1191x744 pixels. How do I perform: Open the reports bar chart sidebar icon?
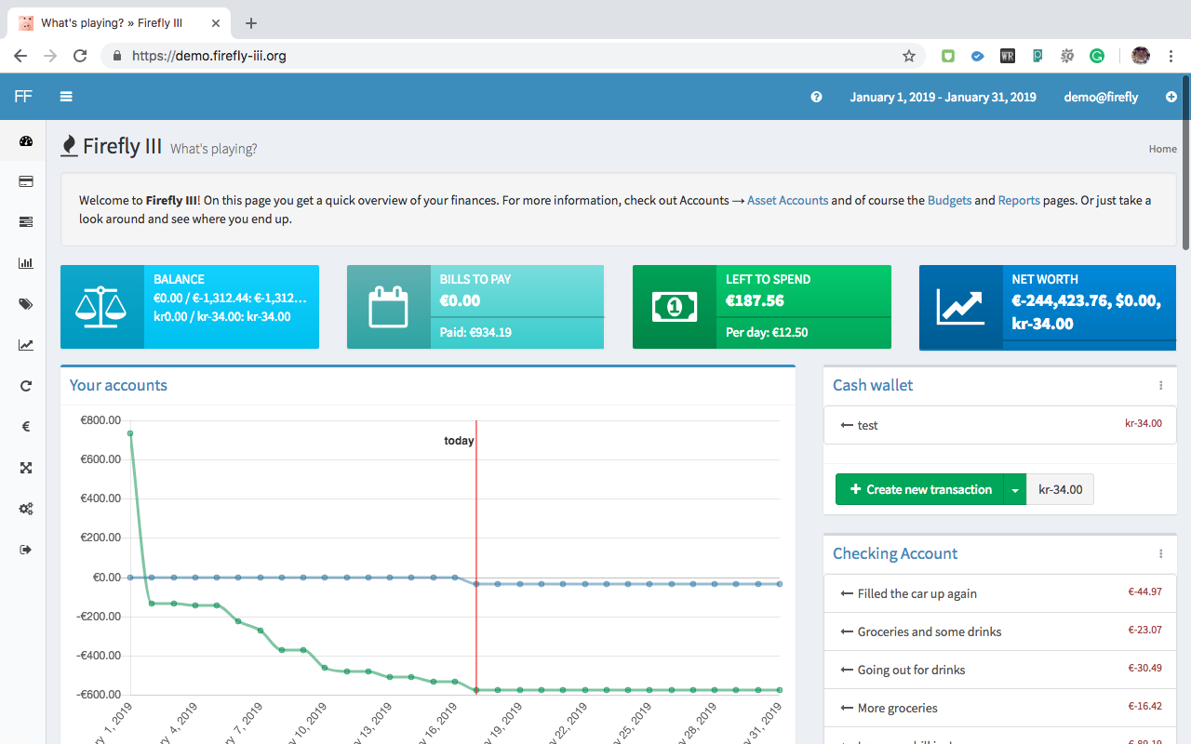tap(25, 263)
